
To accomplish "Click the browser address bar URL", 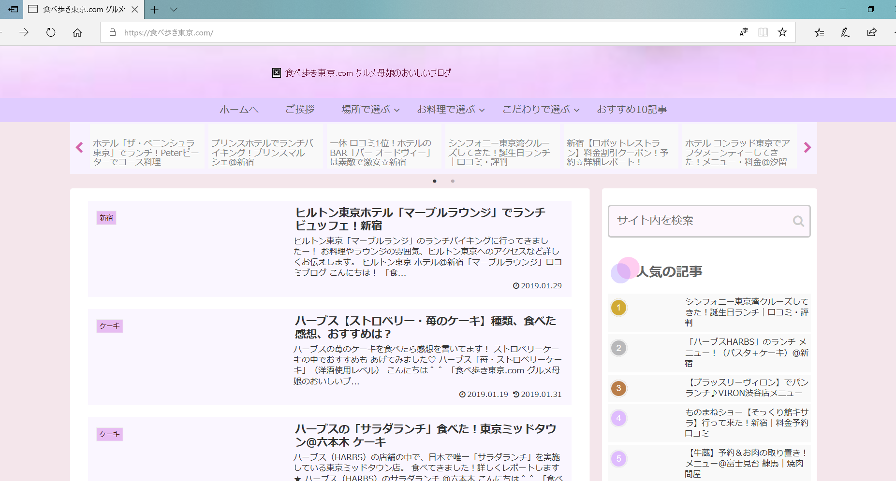I will coord(168,33).
